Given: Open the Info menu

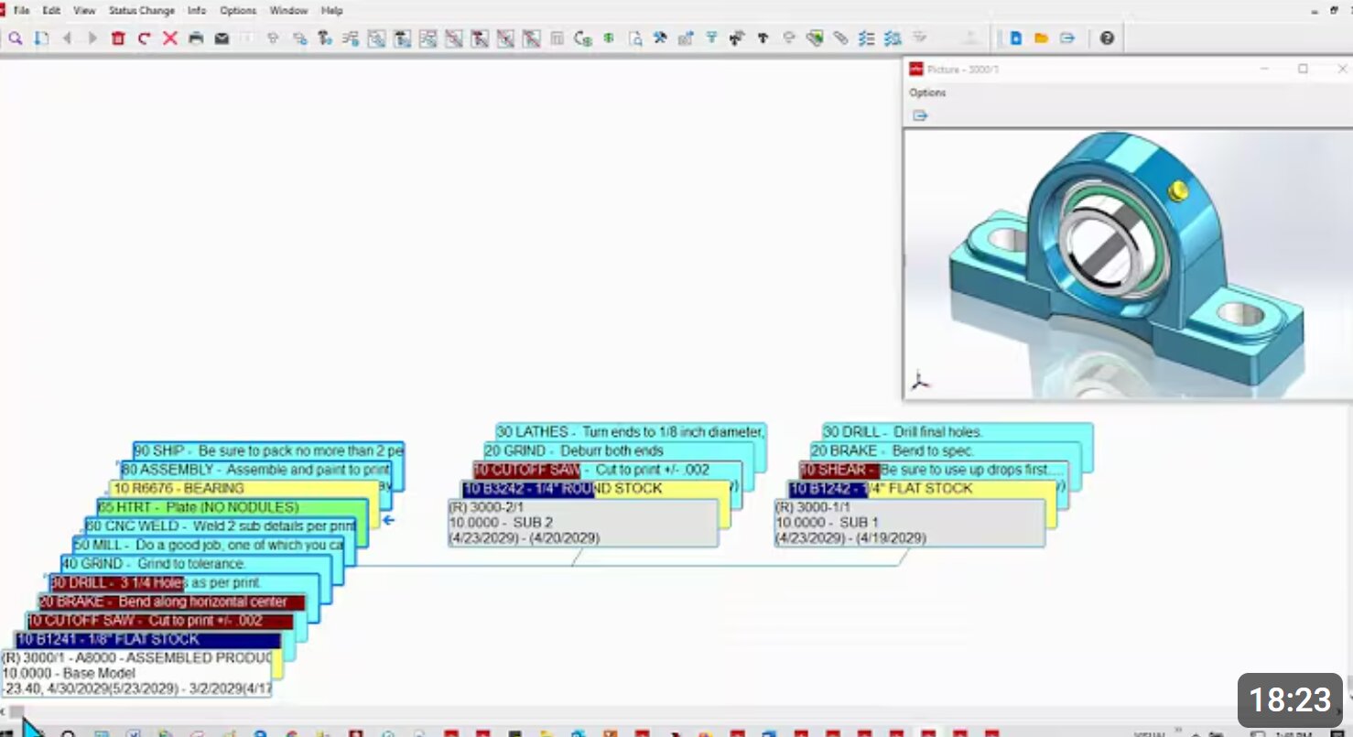Looking at the screenshot, I should [x=197, y=11].
